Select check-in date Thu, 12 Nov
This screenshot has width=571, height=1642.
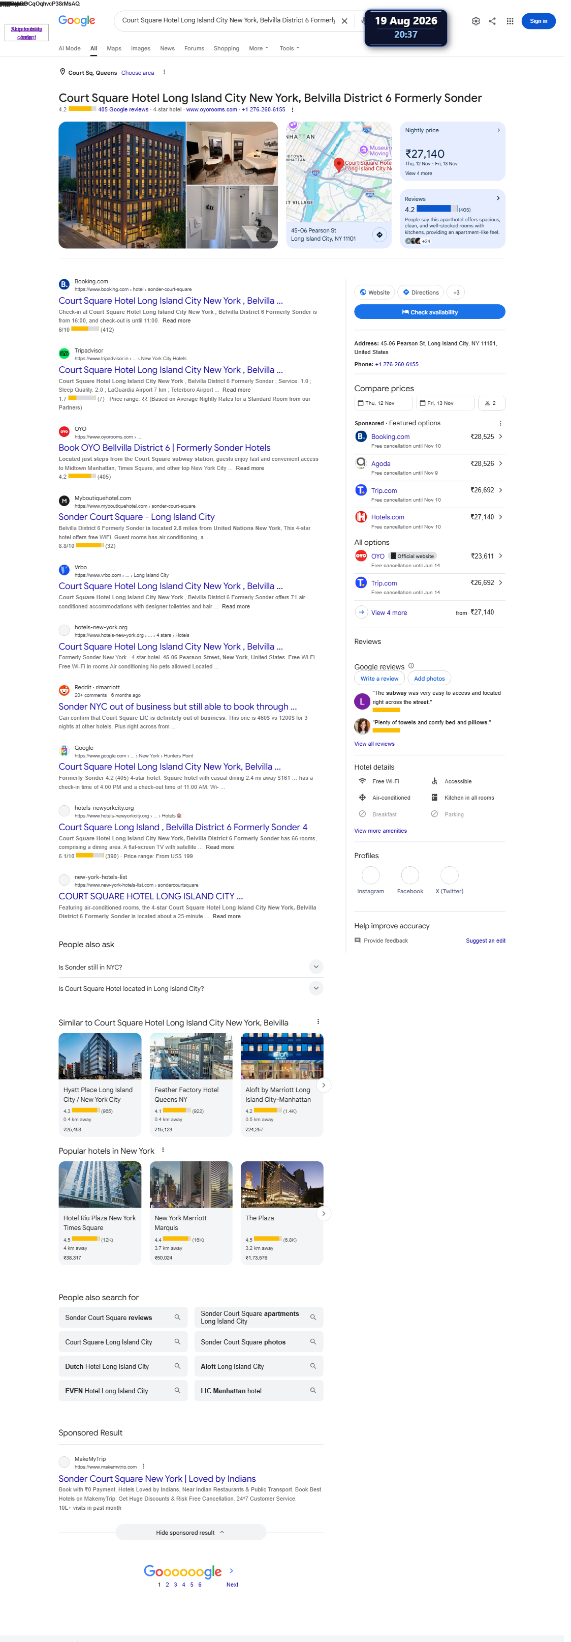(384, 403)
